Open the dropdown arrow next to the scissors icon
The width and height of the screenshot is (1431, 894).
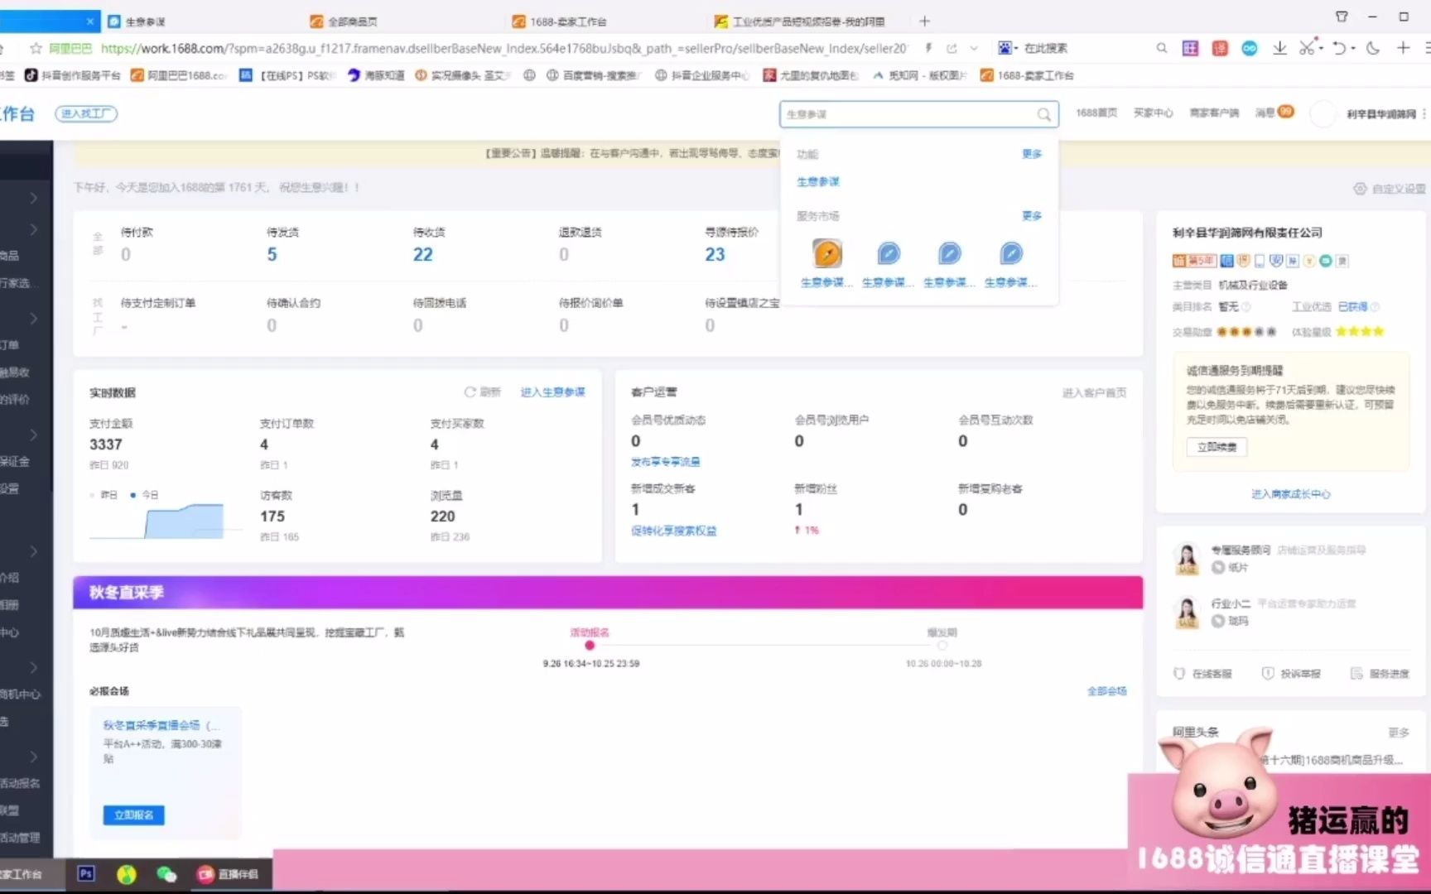[x=1321, y=48]
